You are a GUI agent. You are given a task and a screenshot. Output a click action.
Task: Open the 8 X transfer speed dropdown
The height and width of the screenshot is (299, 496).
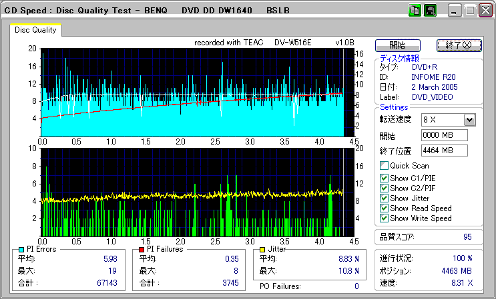point(469,119)
